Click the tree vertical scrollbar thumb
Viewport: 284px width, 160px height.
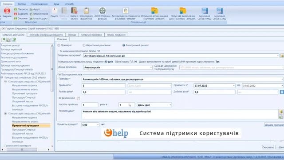52,69
